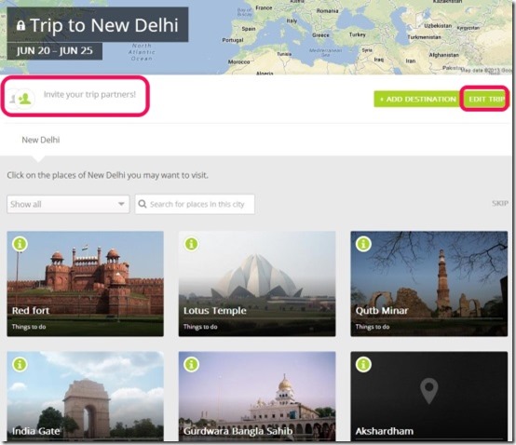Click the Skip link

click(500, 203)
